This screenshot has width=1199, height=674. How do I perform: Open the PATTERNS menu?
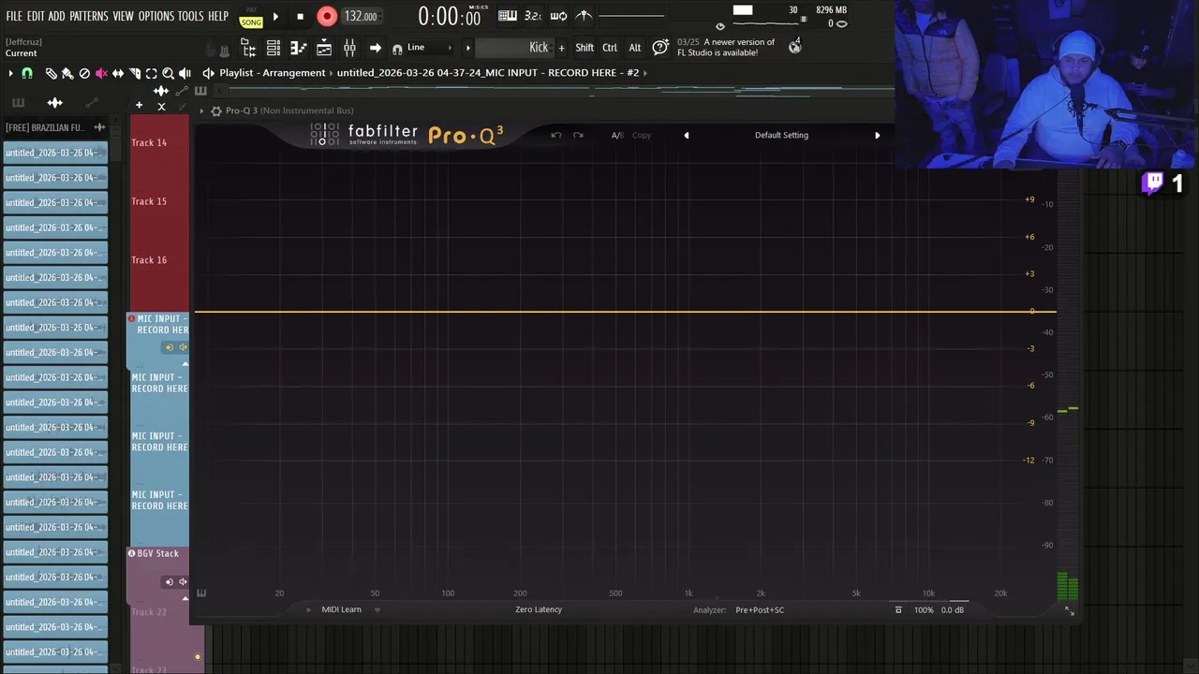pyautogui.click(x=89, y=16)
